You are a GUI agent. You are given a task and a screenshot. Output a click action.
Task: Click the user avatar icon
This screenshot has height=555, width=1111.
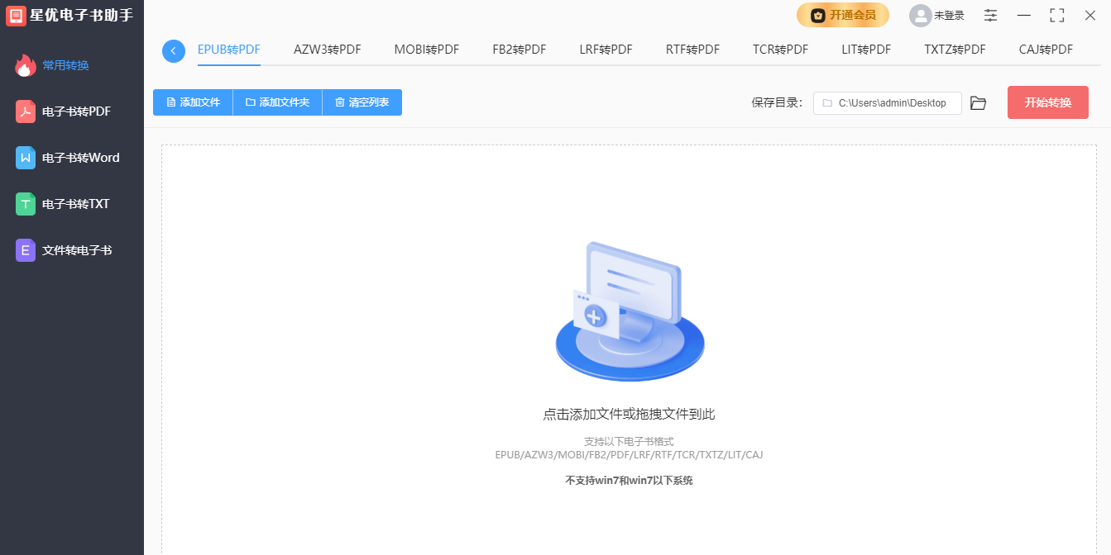(920, 16)
